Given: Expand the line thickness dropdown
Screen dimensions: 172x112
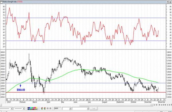Looking at the screenshot, I should 24,109.
